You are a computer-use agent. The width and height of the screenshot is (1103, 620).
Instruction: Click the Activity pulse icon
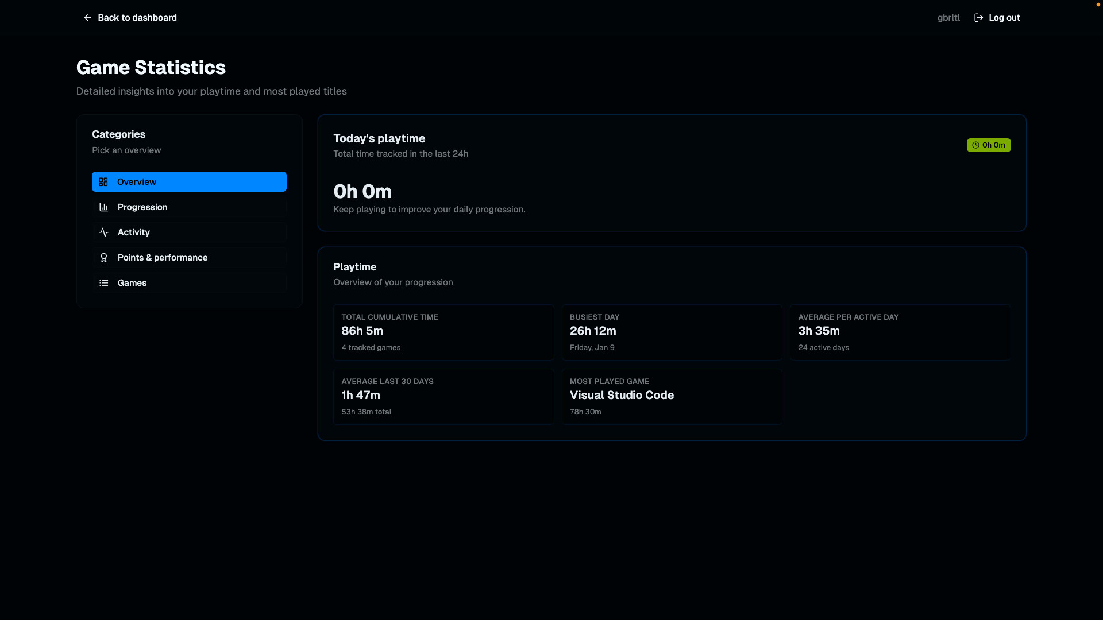point(103,232)
